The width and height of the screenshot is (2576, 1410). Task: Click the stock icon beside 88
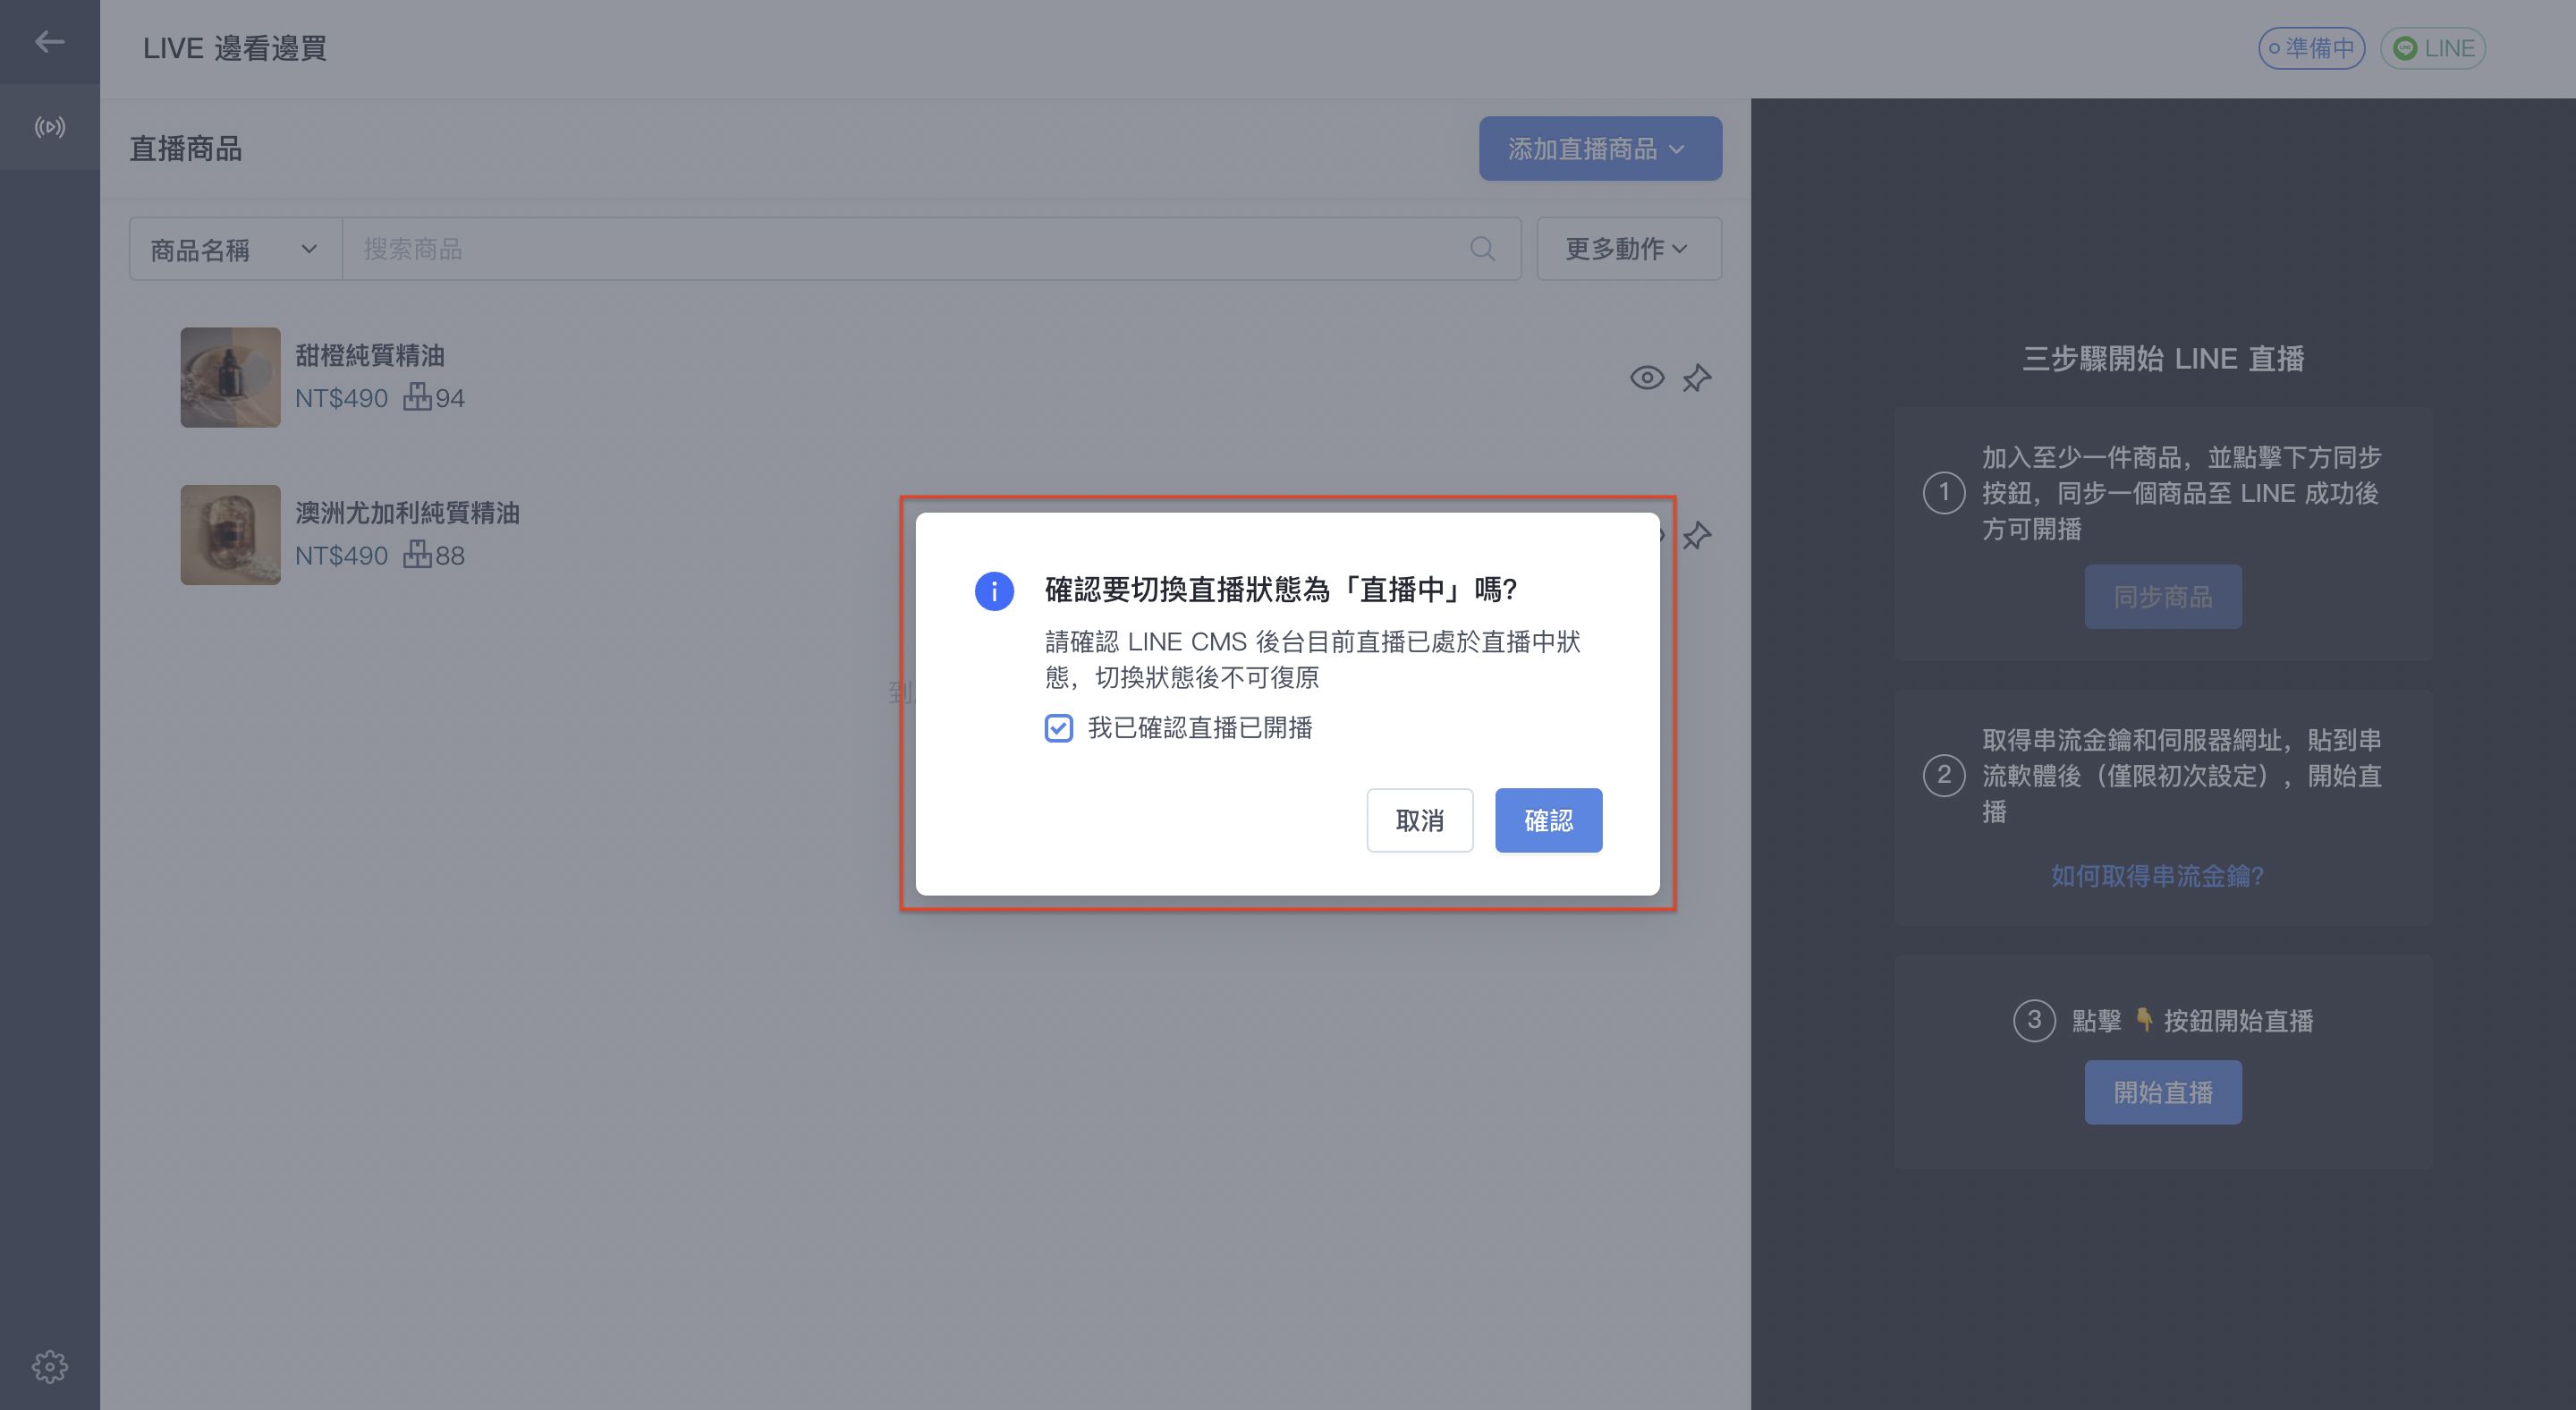tap(417, 554)
